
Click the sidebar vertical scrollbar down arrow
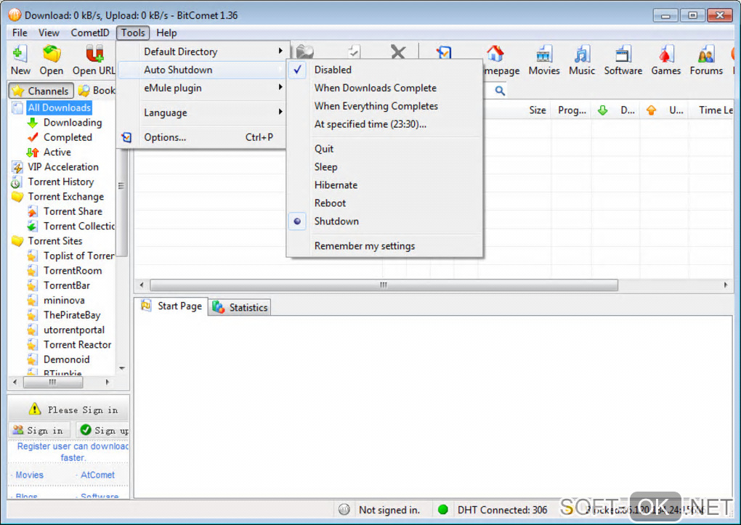click(x=122, y=369)
